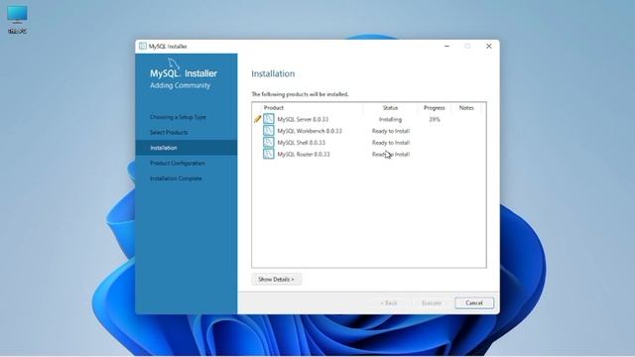Screen dimensions: 635x357
Task: Click the Installing status of MySQL Server
Action: (390, 119)
